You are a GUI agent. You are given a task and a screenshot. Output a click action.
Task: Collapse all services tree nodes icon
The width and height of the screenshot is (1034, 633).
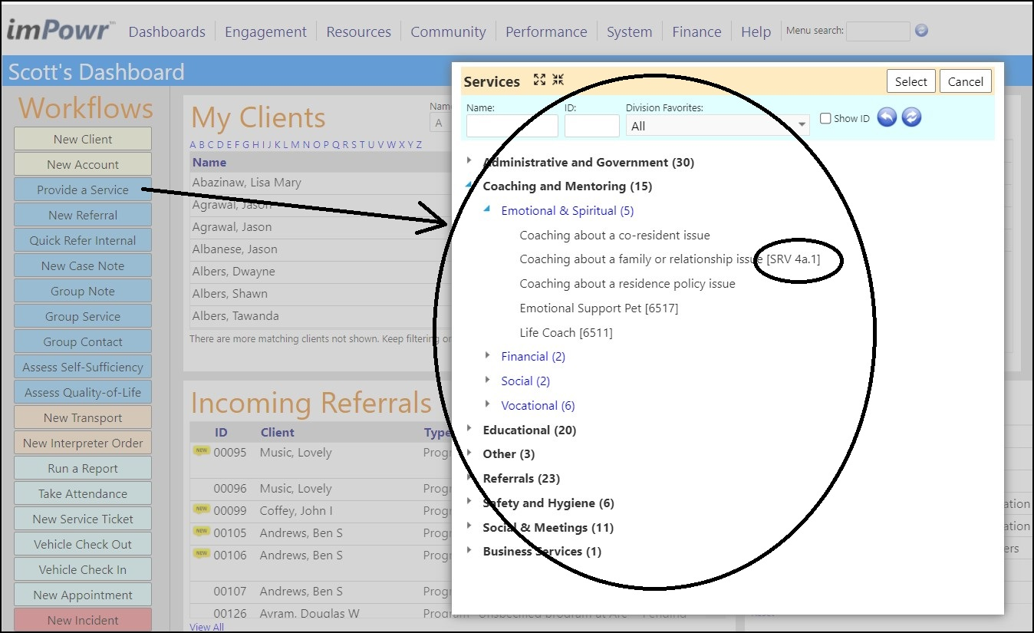point(558,80)
